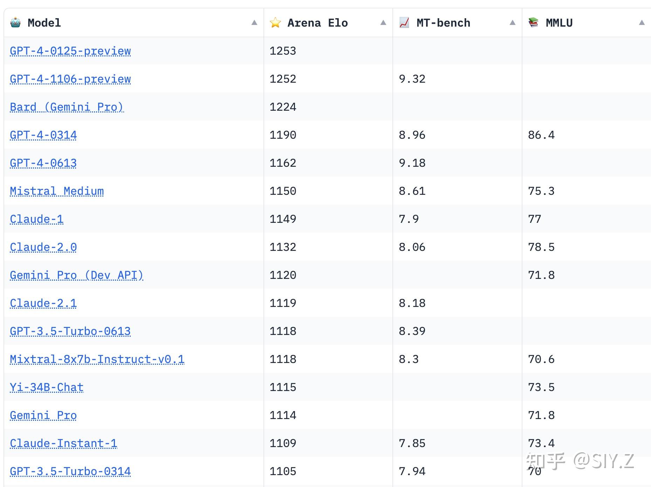Viewport: 651px width, 487px height.
Task: Open the Mistral Medium model page
Action: (57, 191)
